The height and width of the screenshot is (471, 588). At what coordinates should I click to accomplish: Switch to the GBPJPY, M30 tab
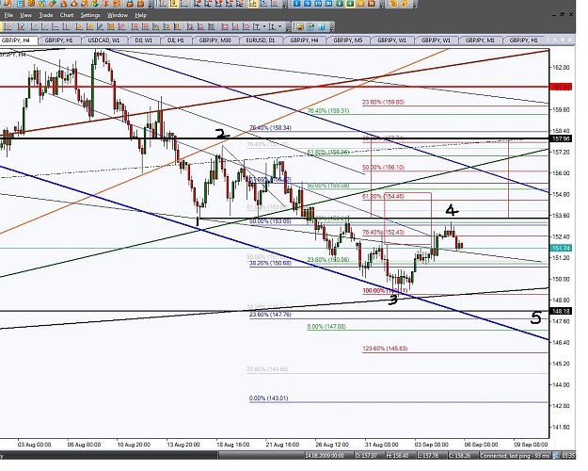[215, 40]
